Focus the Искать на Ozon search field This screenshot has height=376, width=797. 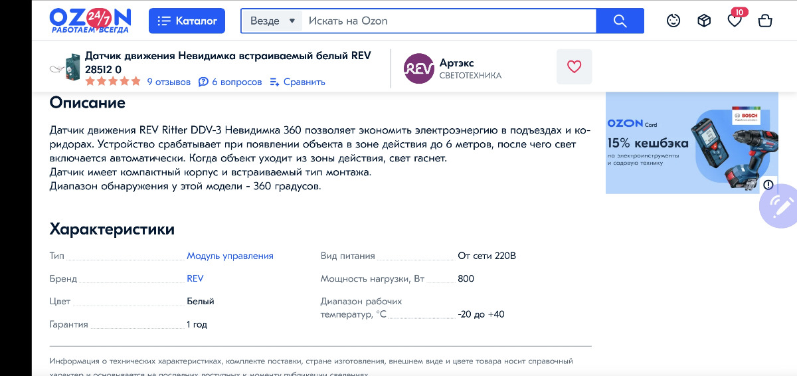point(448,21)
